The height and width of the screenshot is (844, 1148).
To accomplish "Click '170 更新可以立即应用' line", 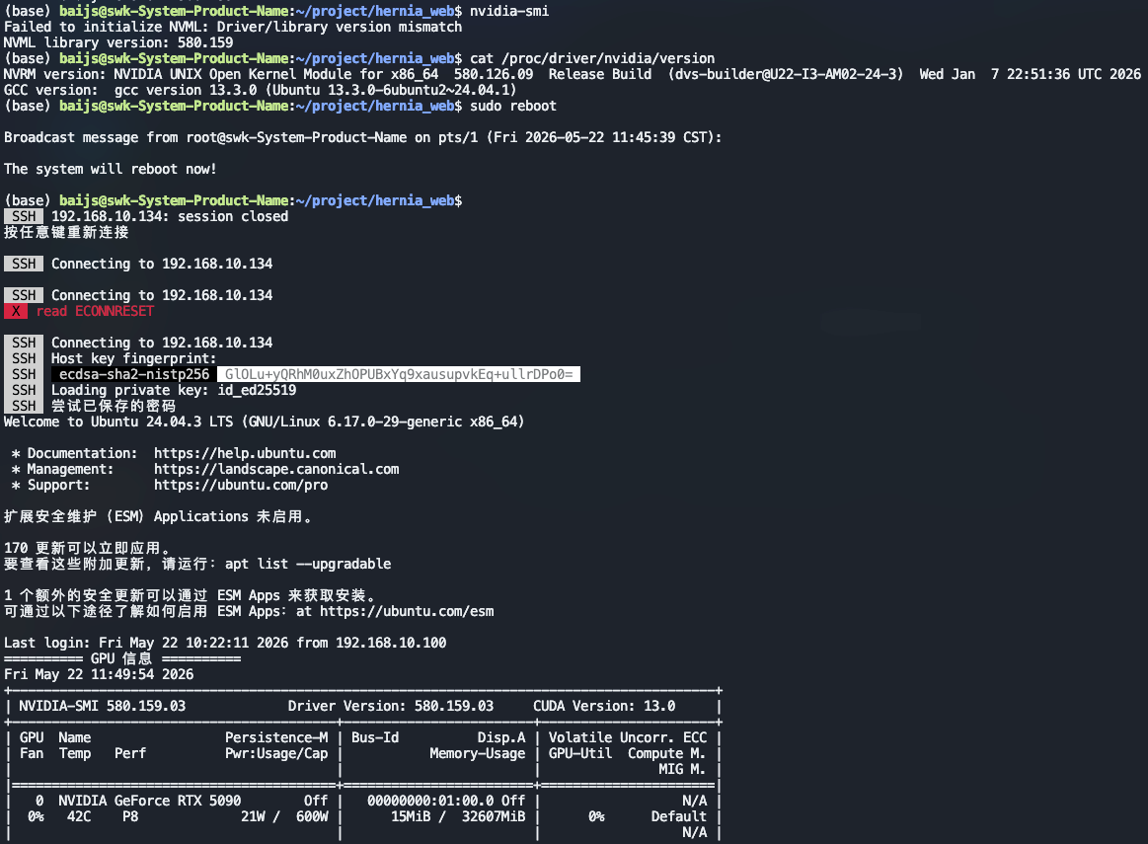I will click(x=87, y=548).
